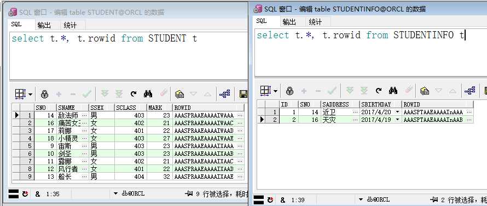Viewport: 487px width, 206px height.
Task: Click post changes checkmark in STUDENTINFO window
Action: coord(332,91)
